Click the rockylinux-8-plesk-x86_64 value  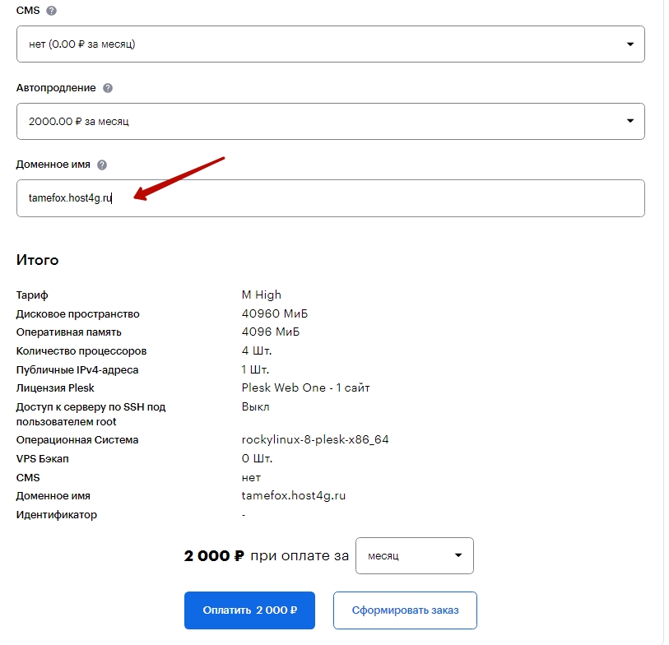point(315,439)
